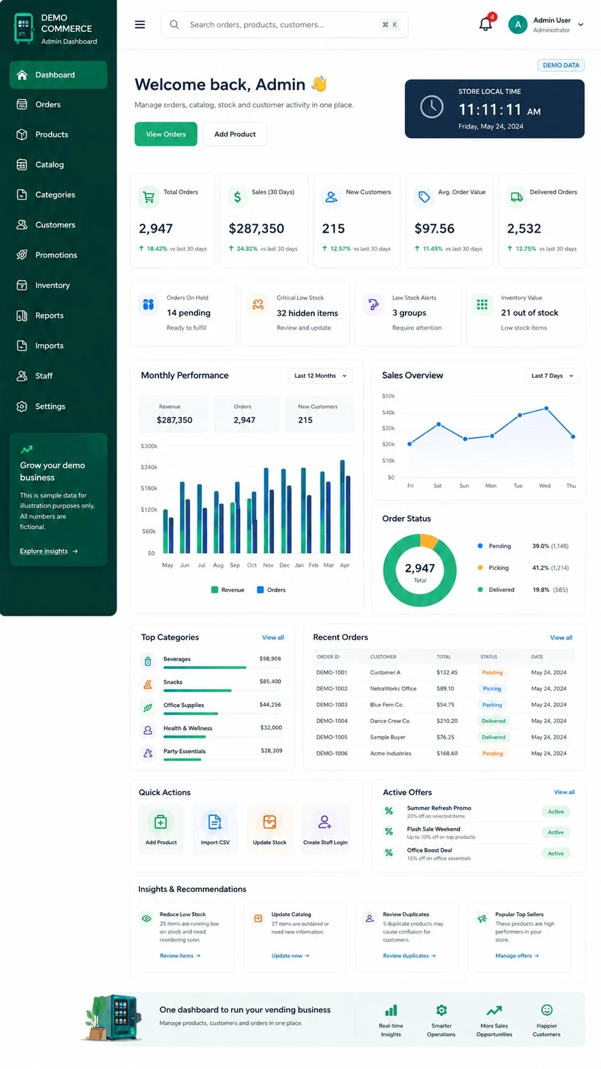
Task: Expand the Admin User account chevron
Action: click(581, 25)
